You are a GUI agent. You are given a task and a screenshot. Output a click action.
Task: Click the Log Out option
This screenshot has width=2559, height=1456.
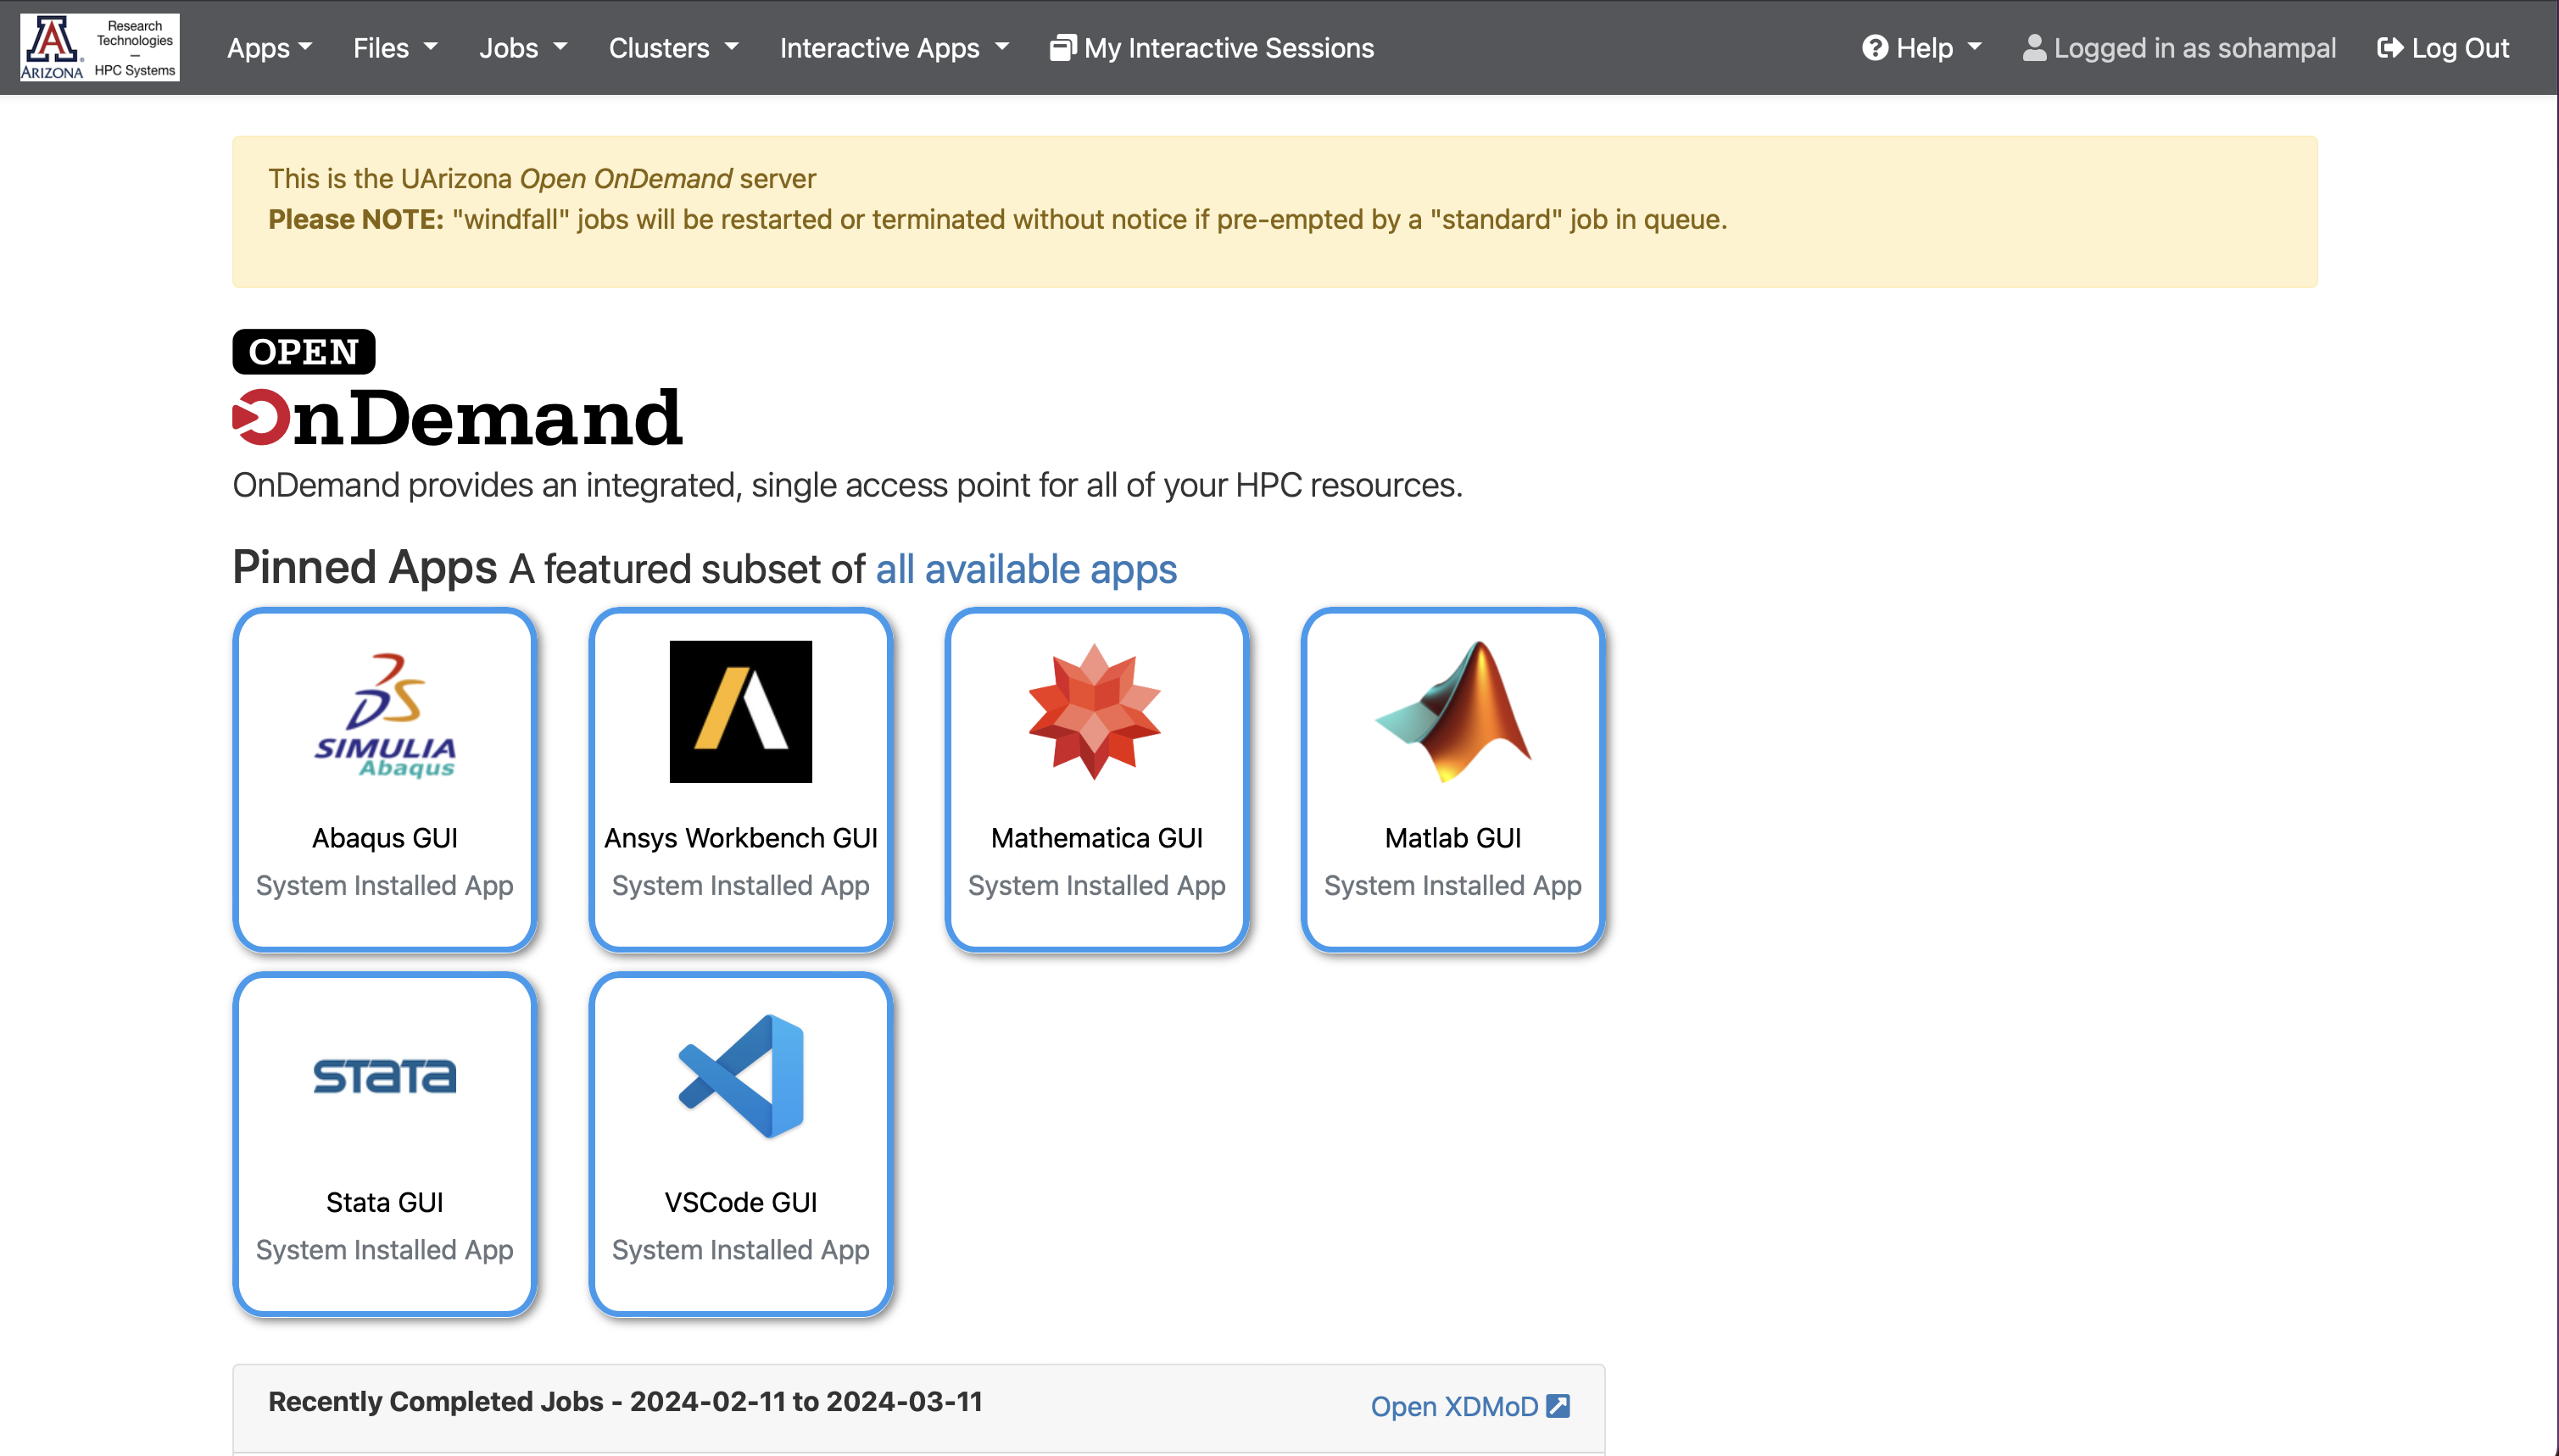click(x=2444, y=47)
